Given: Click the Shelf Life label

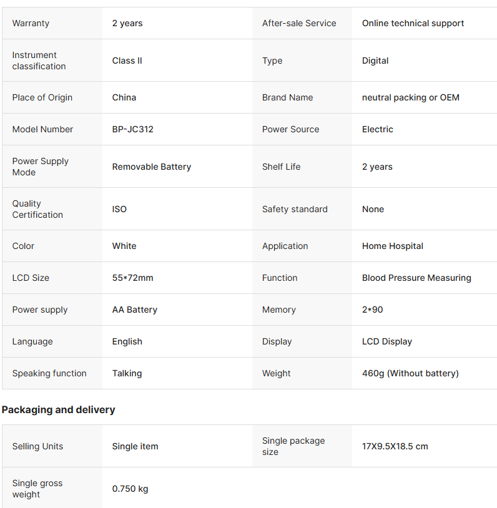Looking at the screenshot, I should (x=281, y=167).
